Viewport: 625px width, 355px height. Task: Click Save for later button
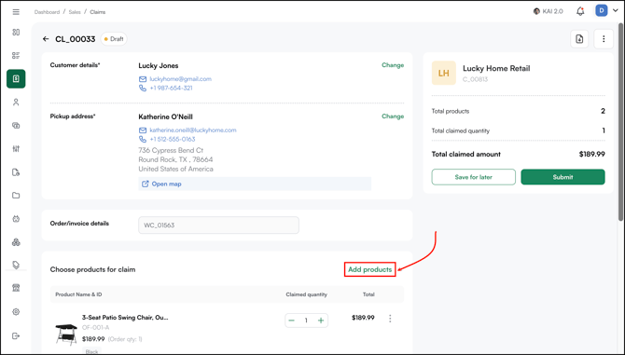click(x=474, y=177)
